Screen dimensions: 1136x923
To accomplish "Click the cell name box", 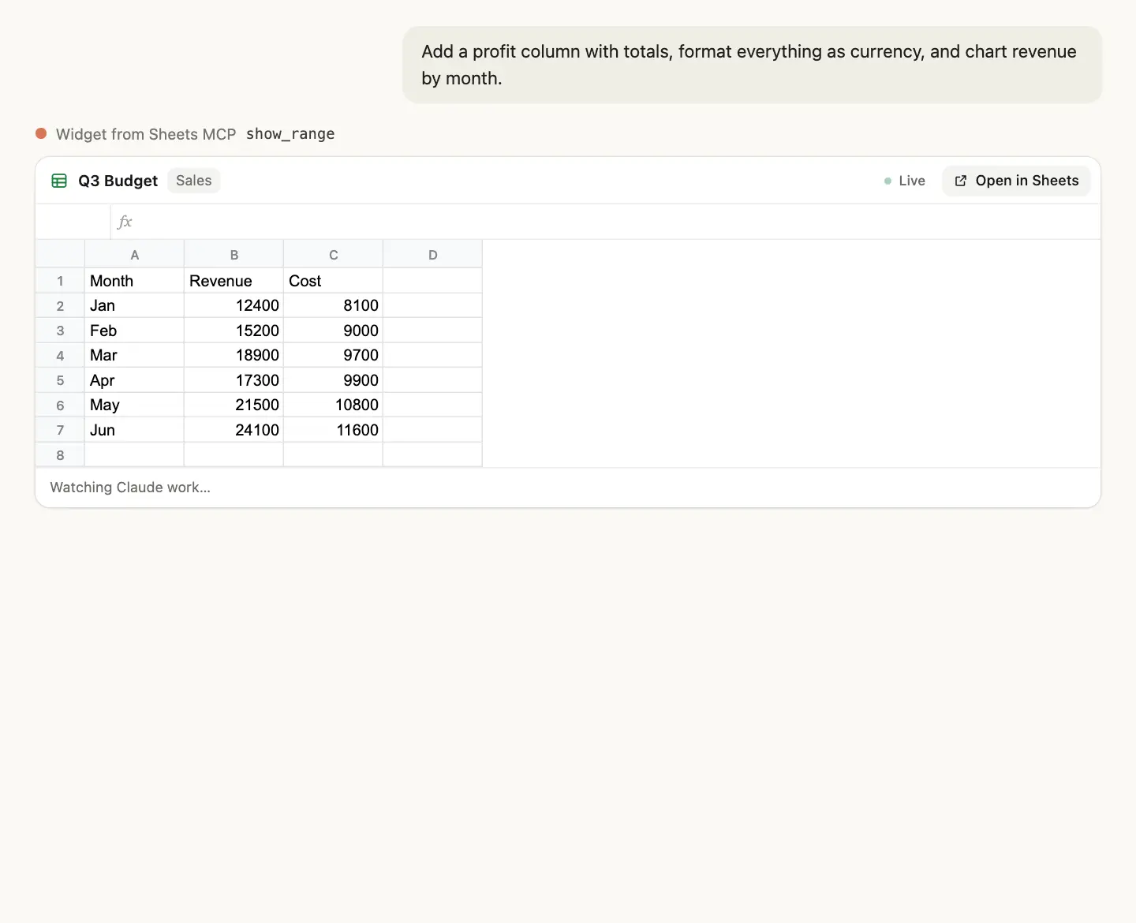I will 73,222.
